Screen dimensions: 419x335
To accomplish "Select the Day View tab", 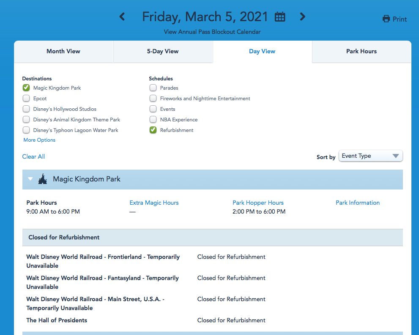I will tap(262, 52).
